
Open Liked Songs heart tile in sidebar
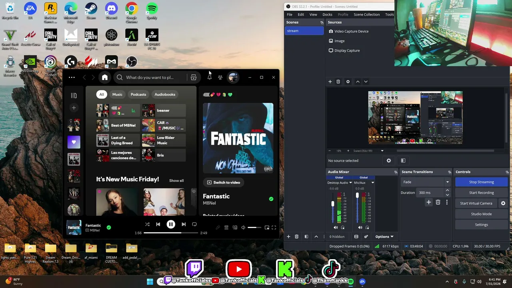pyautogui.click(x=74, y=142)
